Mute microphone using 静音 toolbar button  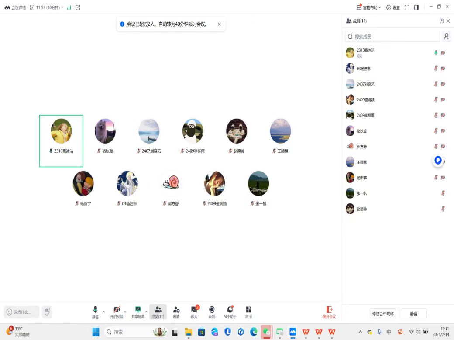(95, 312)
